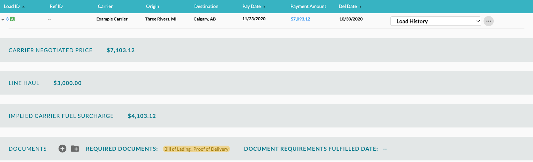Click the Payment Amount column header

308,6
